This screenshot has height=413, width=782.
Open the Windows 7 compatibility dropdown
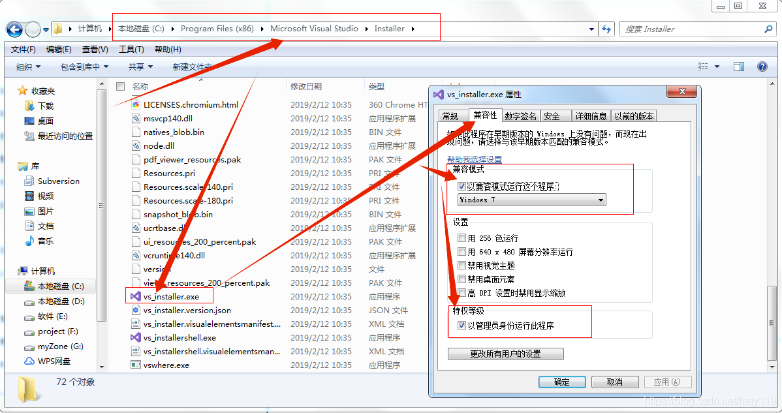tap(532, 200)
